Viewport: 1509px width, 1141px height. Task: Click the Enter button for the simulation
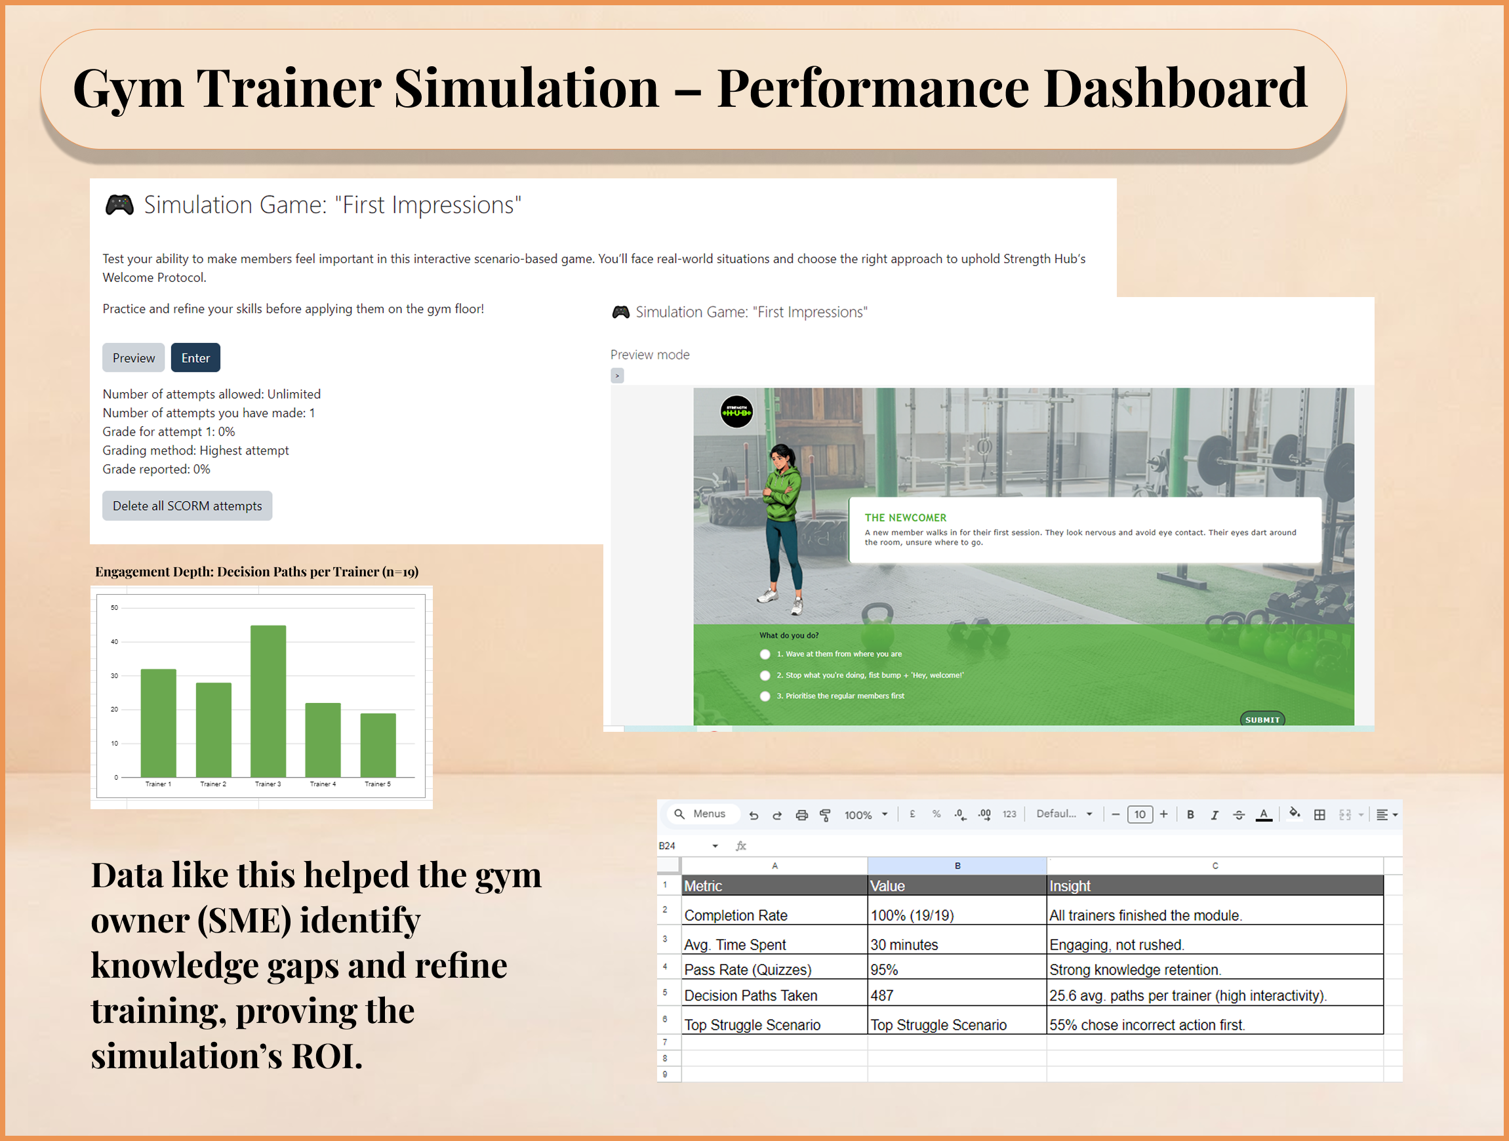tap(196, 358)
